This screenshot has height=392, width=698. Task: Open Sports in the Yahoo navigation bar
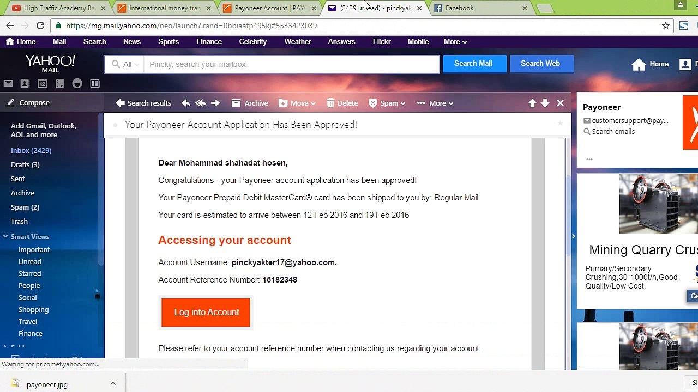coord(169,41)
